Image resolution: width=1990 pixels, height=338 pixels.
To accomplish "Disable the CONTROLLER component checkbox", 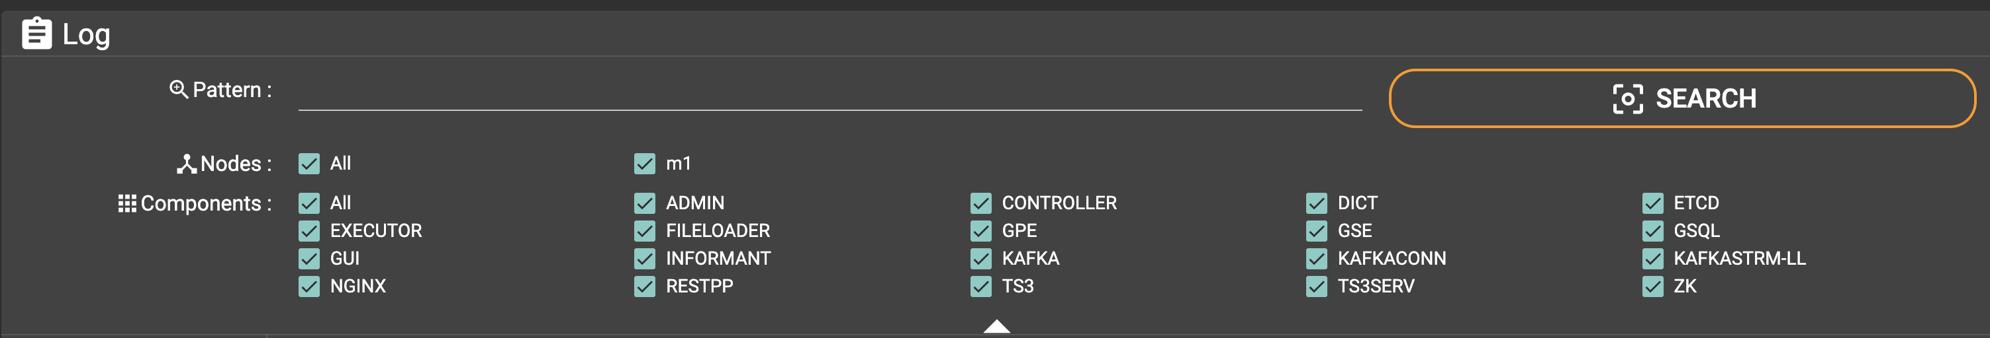I will point(980,203).
